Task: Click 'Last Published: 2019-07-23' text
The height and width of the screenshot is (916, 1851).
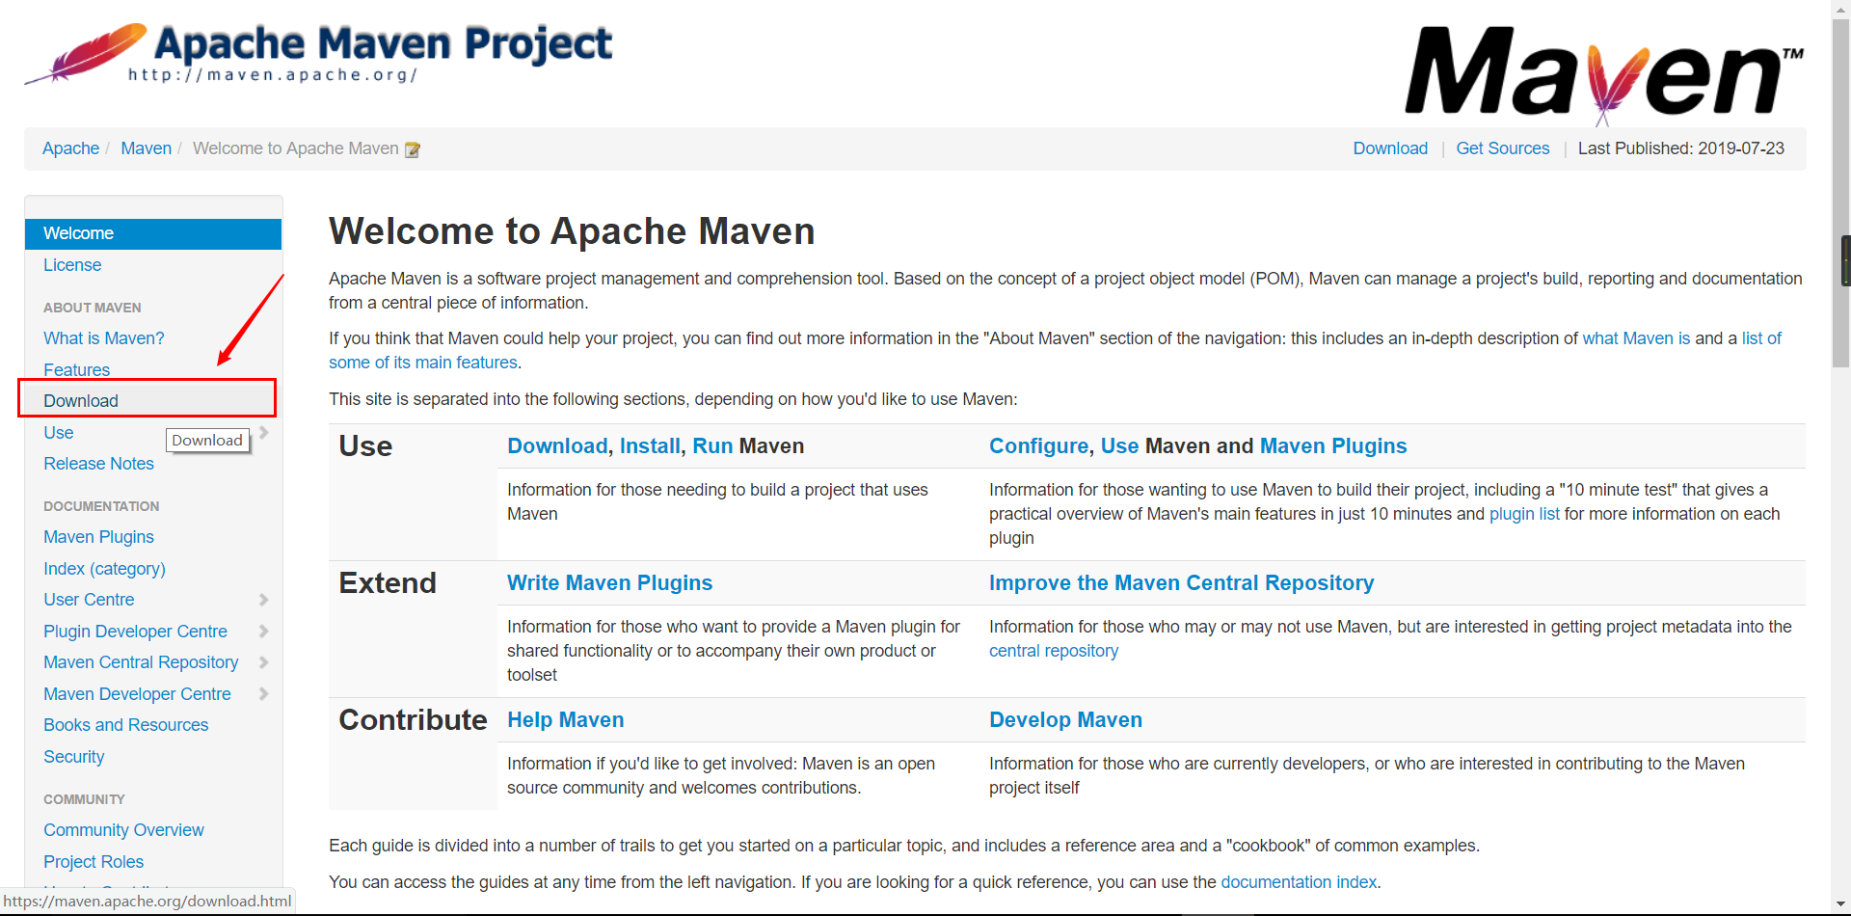Action: (1680, 148)
